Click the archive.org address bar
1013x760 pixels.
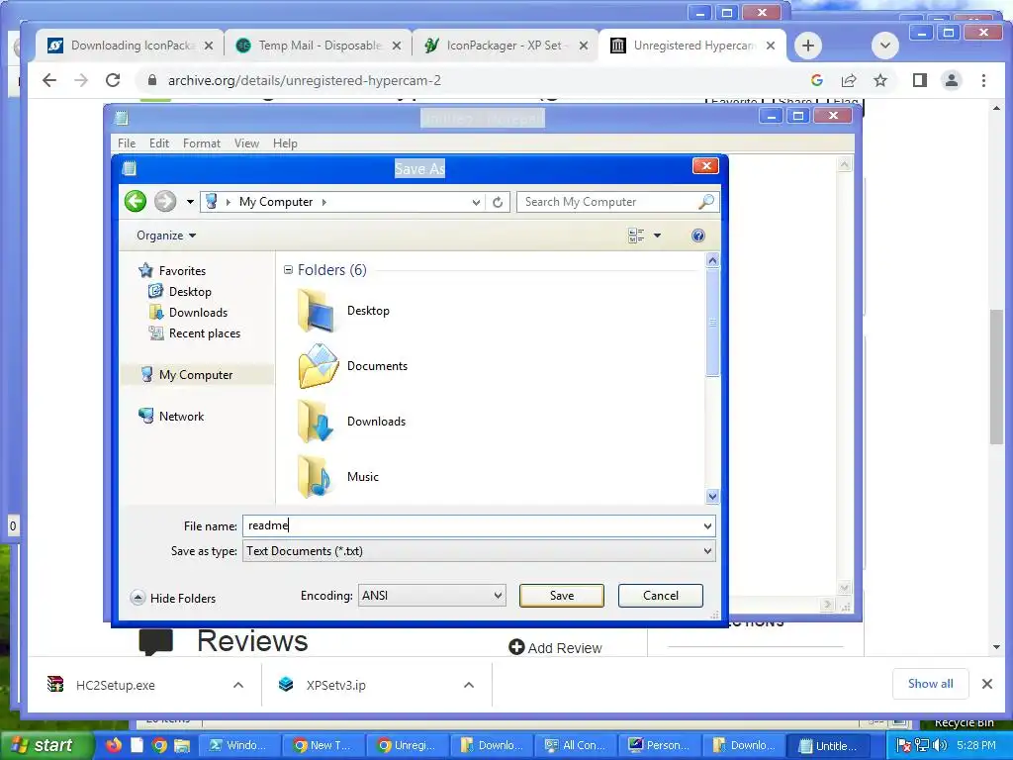coord(478,80)
